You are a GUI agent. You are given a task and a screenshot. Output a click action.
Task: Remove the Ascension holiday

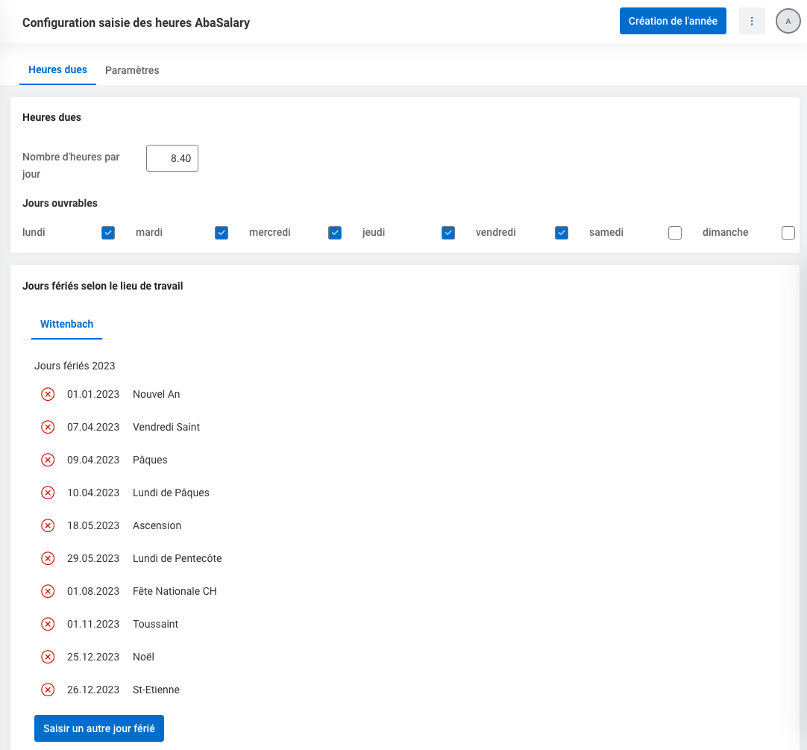click(48, 525)
